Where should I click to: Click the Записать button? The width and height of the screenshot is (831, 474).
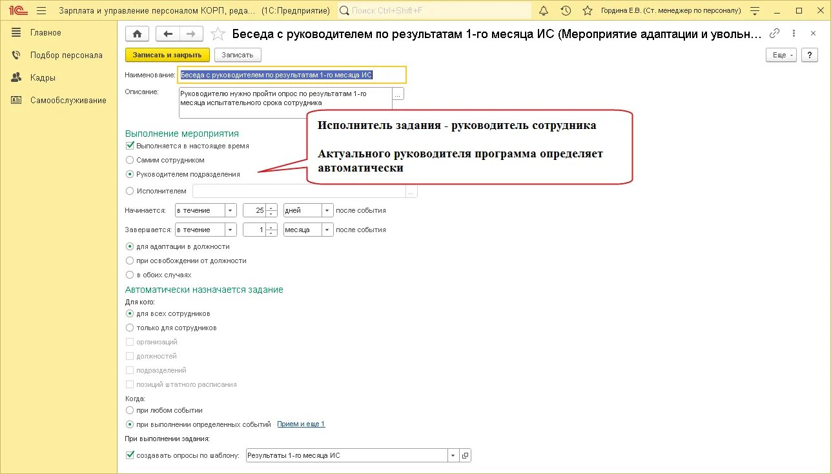pos(238,55)
